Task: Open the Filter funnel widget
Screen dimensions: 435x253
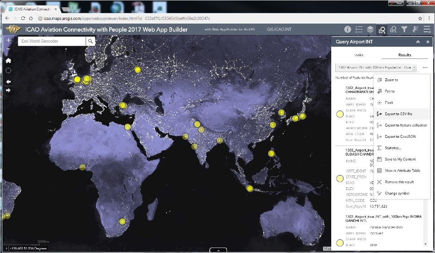Action: (x=405, y=29)
